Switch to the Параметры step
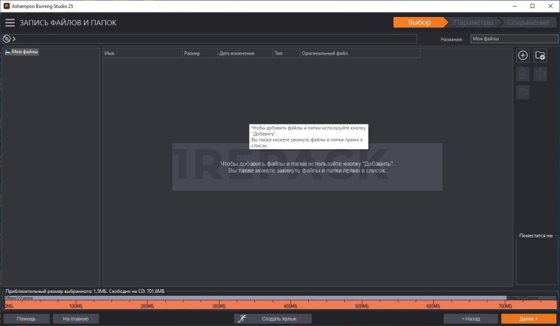The image size is (560, 326). coord(474,23)
